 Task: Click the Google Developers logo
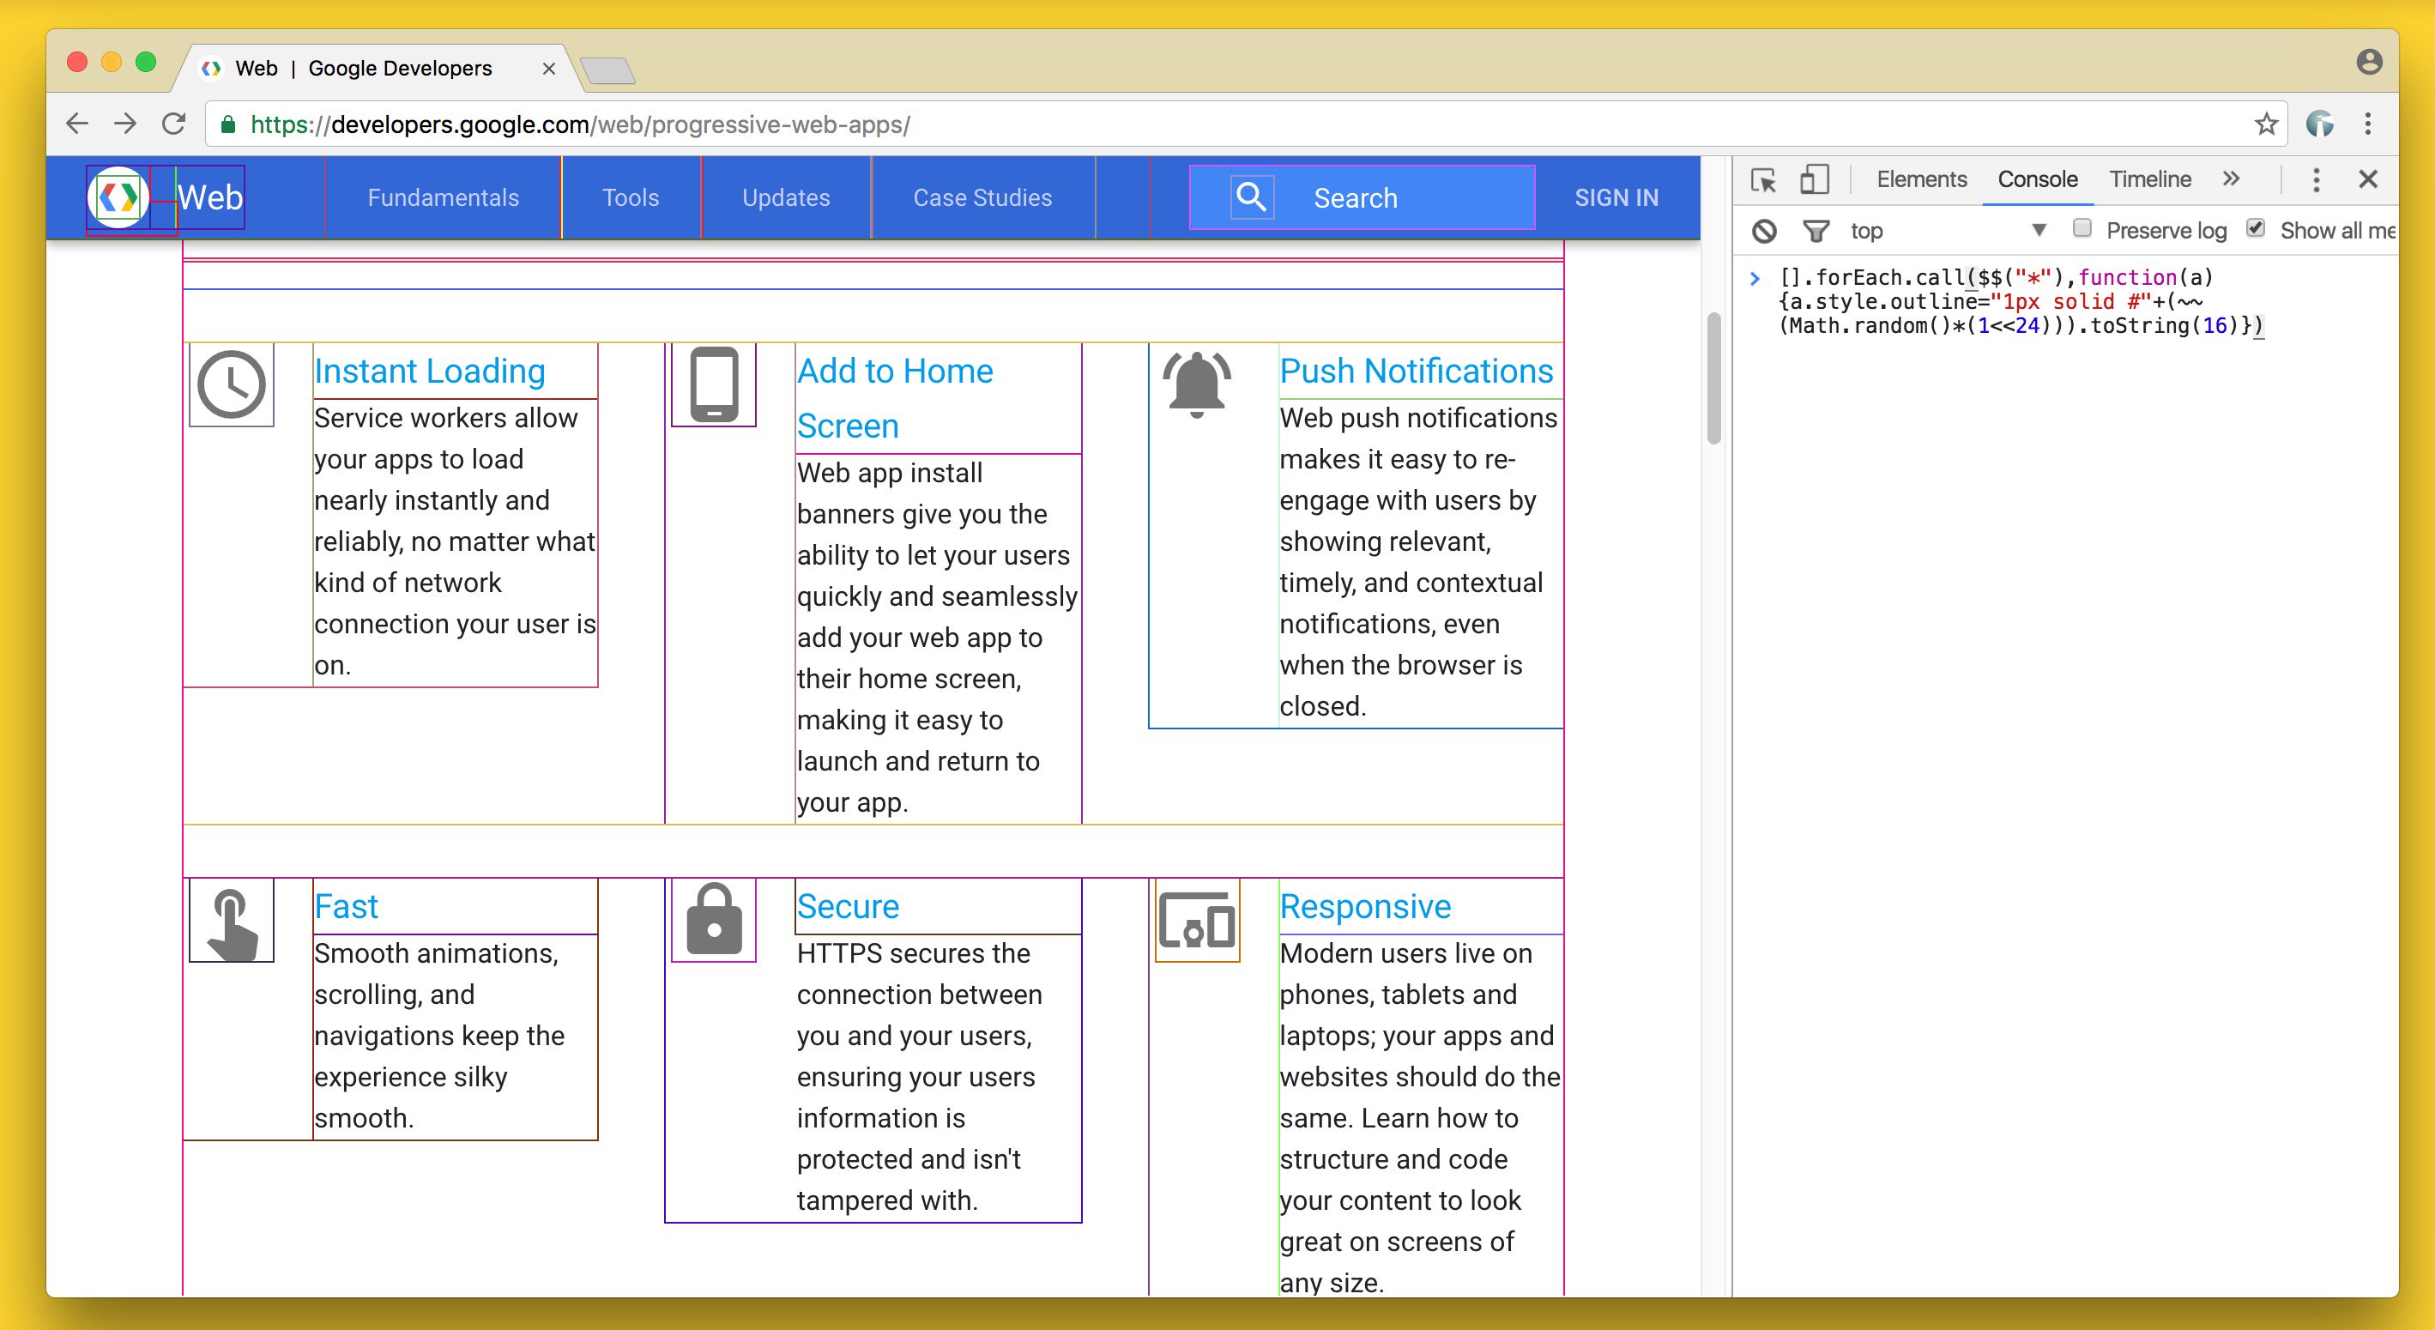pyautogui.click(x=118, y=196)
